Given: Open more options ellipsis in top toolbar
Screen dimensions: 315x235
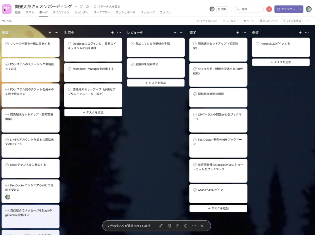Looking at the screenshot, I should click(x=308, y=21).
